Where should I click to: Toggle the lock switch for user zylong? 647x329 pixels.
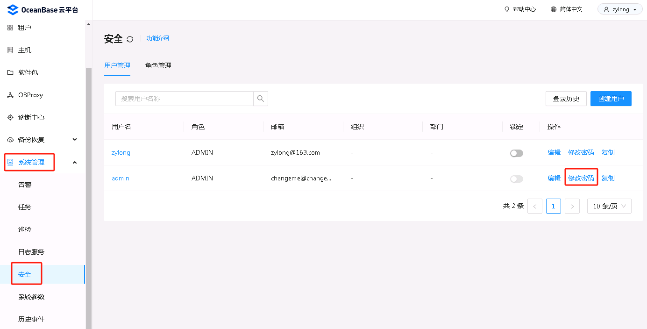pyautogui.click(x=516, y=153)
